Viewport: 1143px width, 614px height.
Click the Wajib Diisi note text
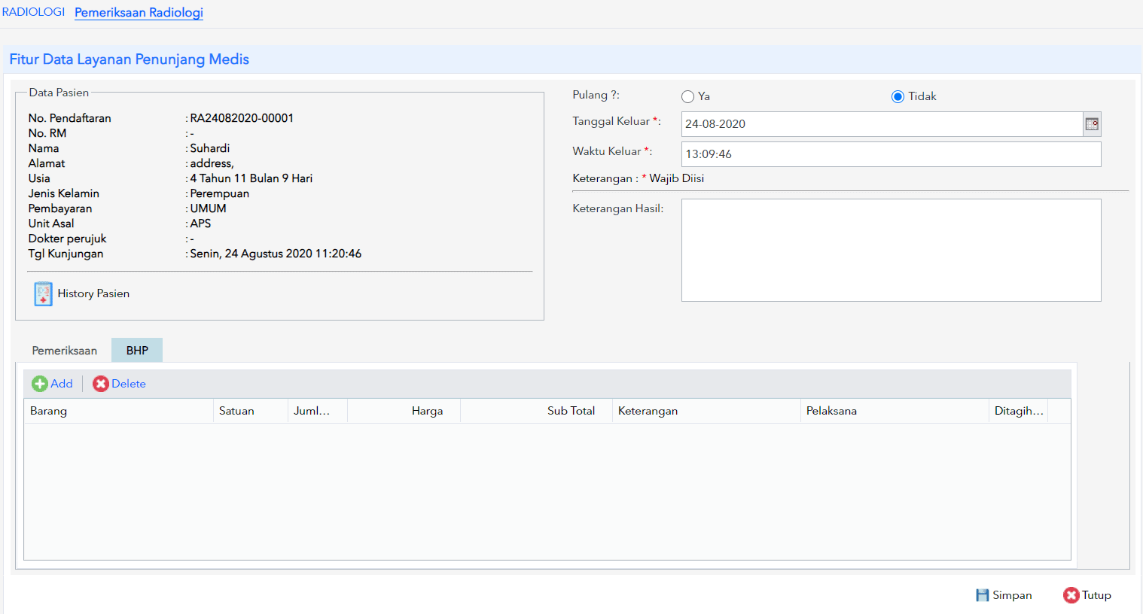click(x=677, y=178)
